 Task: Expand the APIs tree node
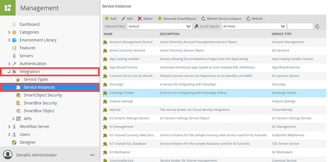point(14,119)
